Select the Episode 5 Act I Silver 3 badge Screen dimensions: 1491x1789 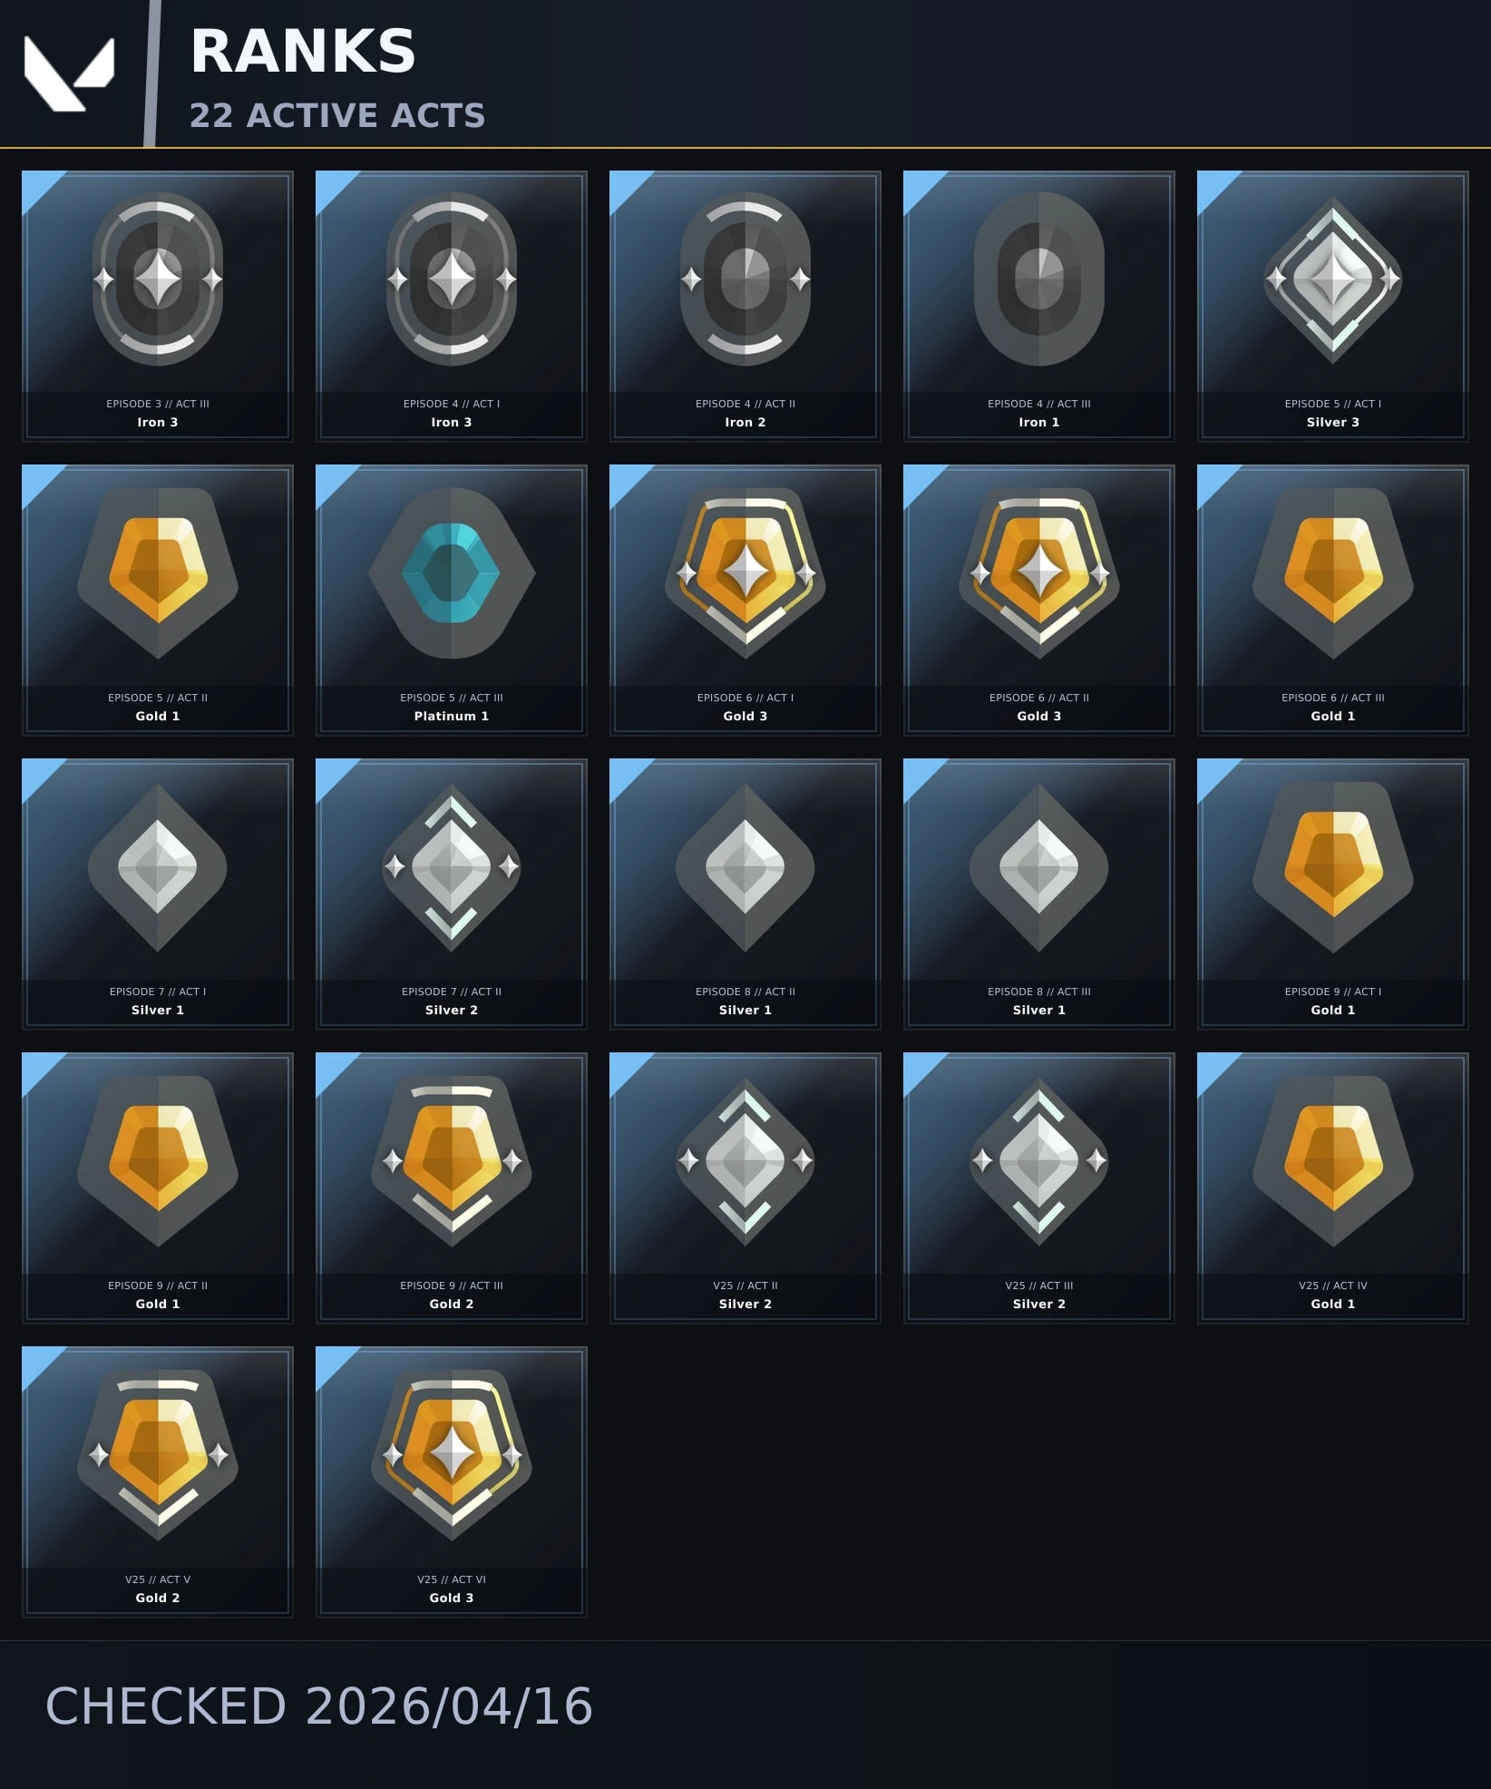1333,279
